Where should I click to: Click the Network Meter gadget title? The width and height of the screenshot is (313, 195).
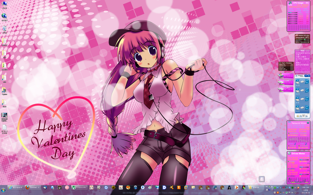coord(300,123)
